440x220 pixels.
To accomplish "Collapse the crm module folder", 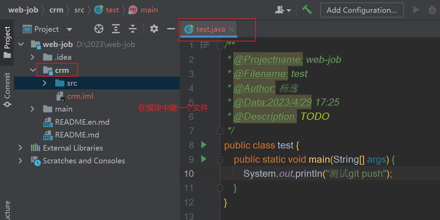I will (x=32, y=70).
